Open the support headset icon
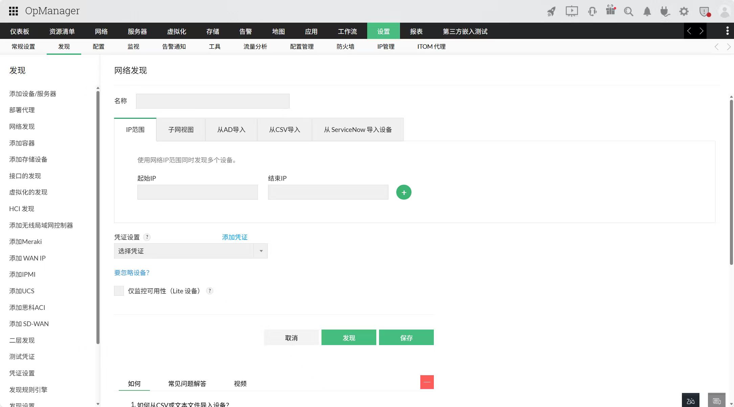734x407 pixels. click(593, 11)
